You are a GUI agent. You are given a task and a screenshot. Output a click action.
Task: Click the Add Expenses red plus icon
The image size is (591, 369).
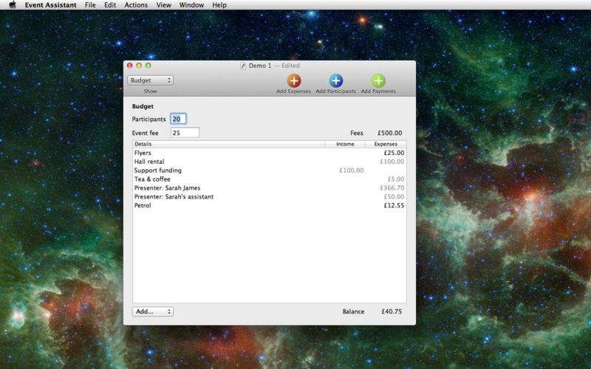[294, 80]
